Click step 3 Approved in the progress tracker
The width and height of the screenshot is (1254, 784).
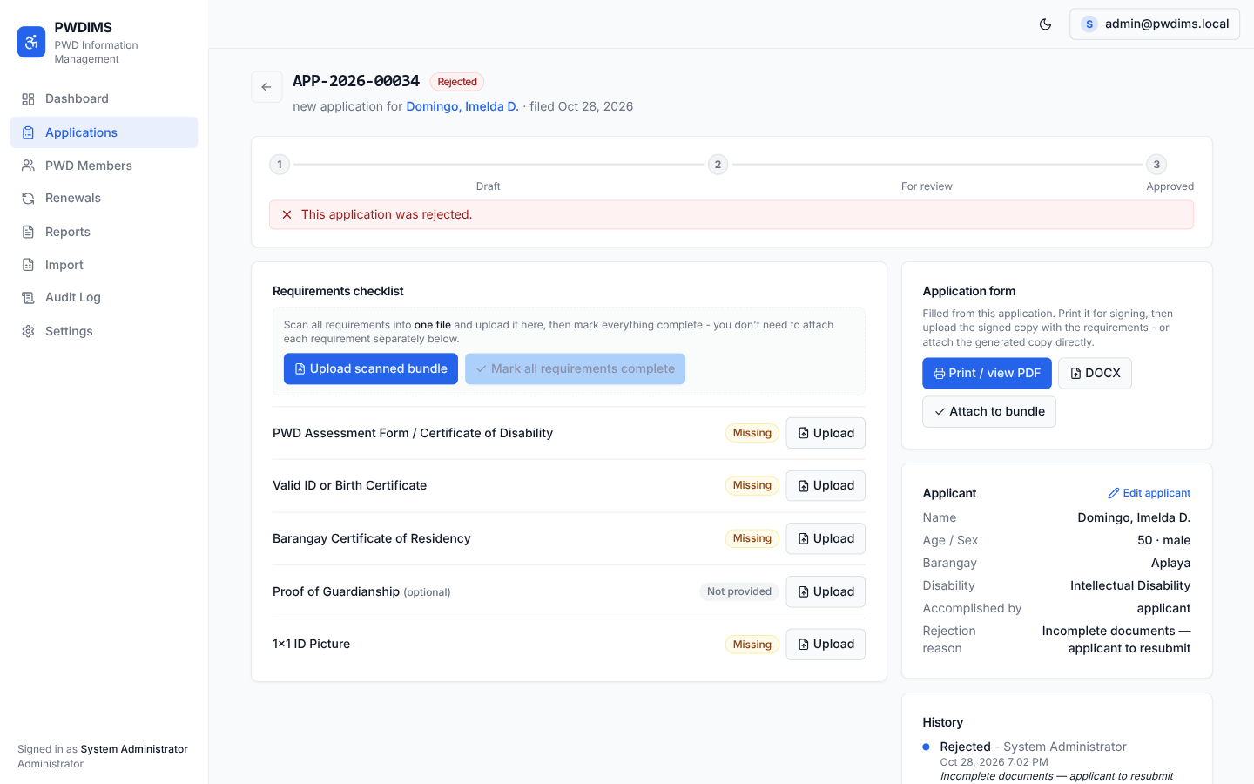[1156, 165]
